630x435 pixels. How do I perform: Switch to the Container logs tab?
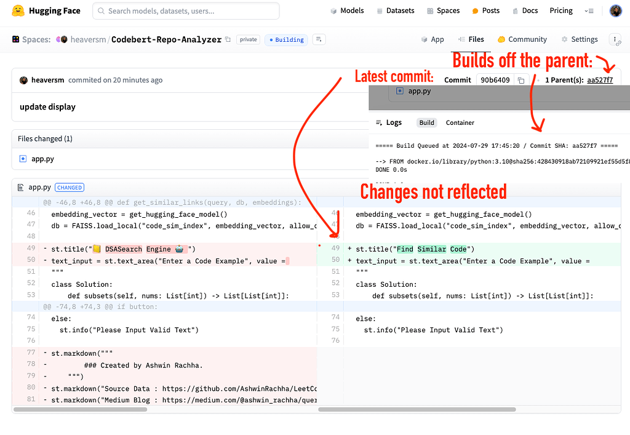(x=460, y=122)
